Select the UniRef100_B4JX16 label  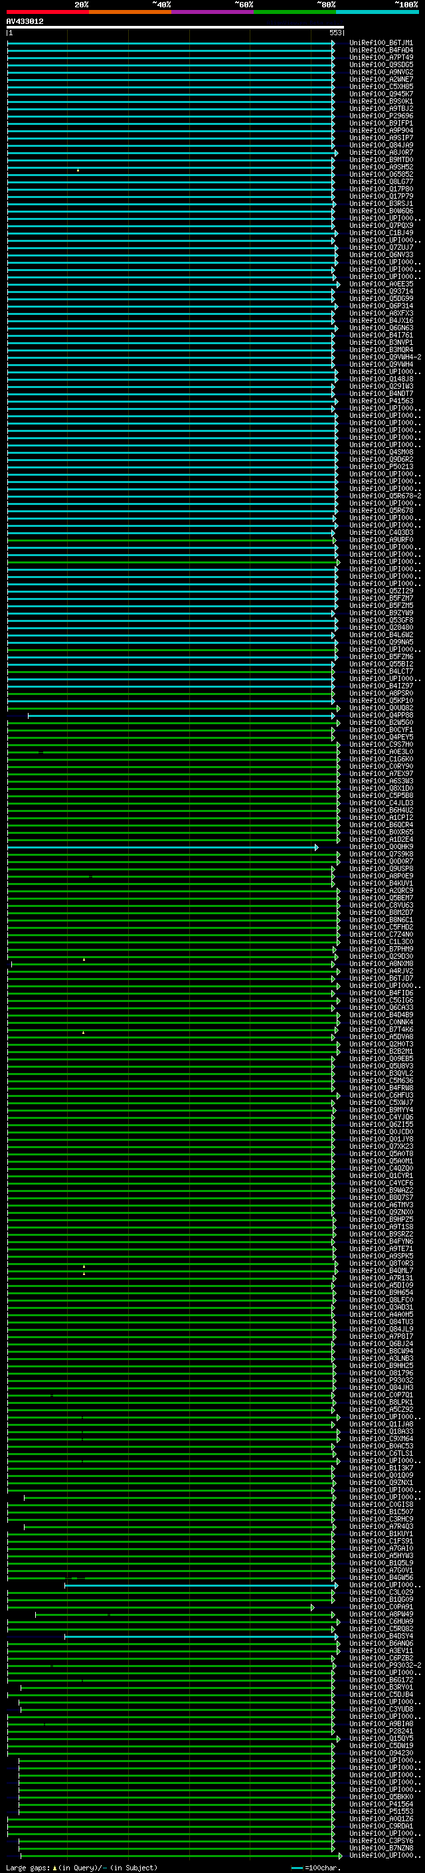[x=381, y=321]
